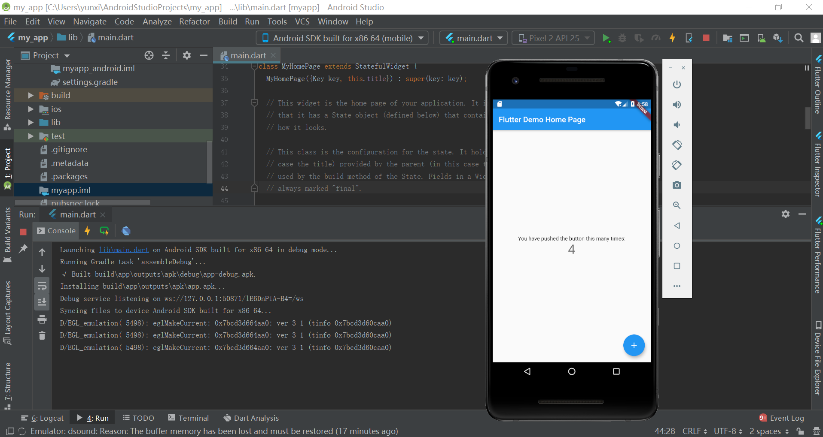
Task: Rotate the emulator left
Action: point(677,145)
